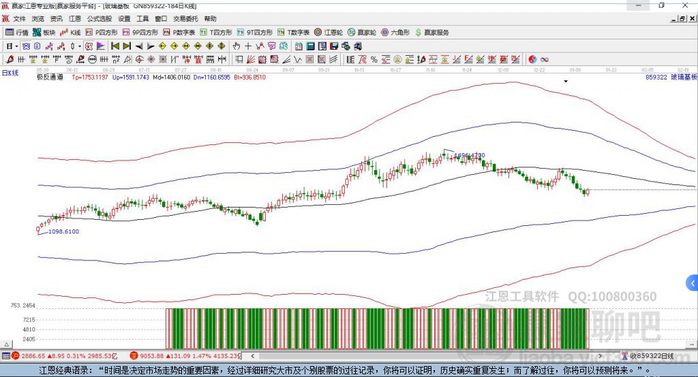Open the 六角形 hexagon tool
This screenshot has height=377, width=698.
point(395,33)
